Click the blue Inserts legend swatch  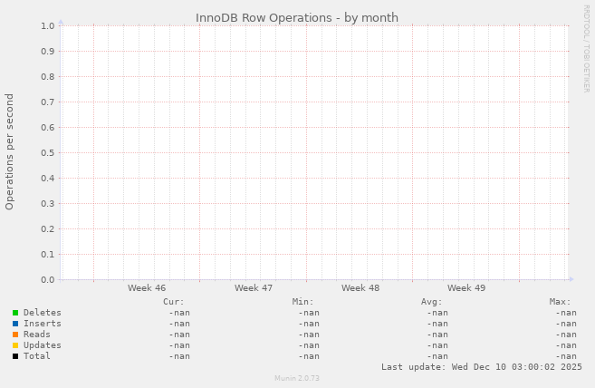(x=15, y=324)
